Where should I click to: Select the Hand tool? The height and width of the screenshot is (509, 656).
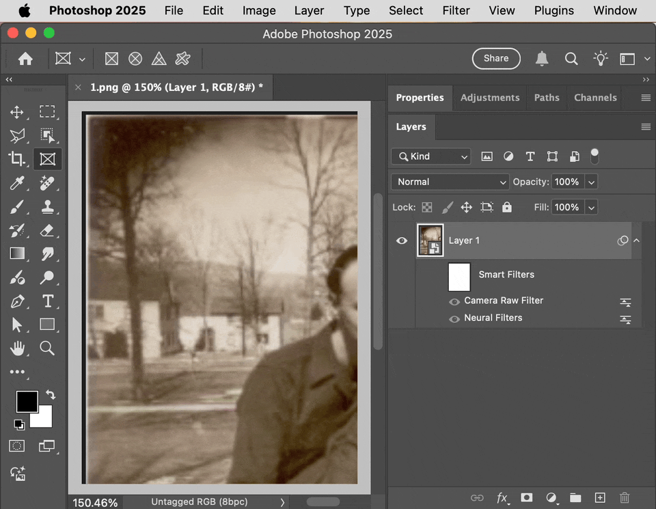click(16, 348)
